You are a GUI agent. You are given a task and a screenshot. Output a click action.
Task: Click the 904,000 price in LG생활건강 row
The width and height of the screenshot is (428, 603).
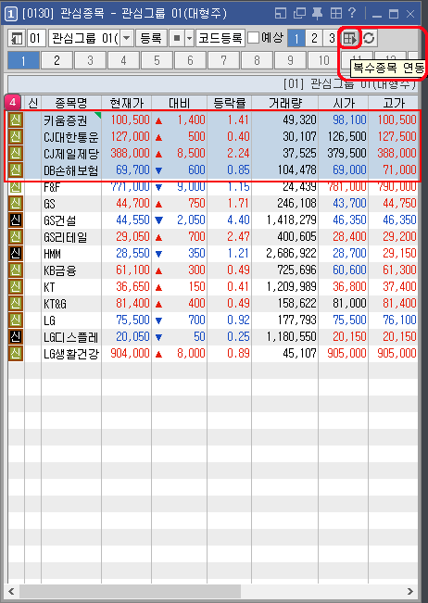[x=130, y=353]
